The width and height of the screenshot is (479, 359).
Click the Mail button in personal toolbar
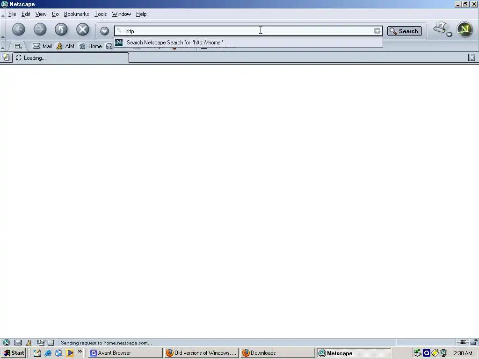tap(42, 46)
